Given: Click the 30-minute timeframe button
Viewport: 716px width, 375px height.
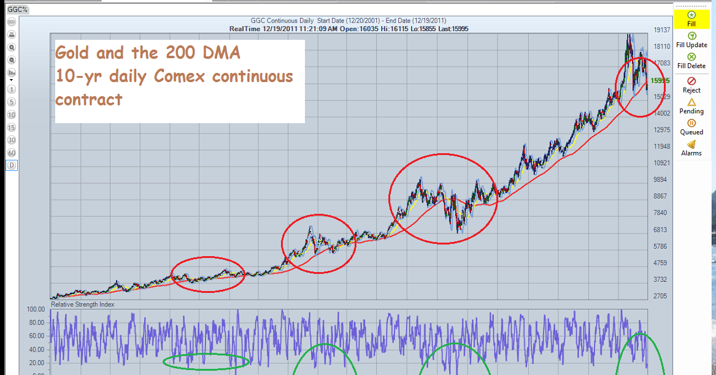Looking at the screenshot, I should (10, 139).
